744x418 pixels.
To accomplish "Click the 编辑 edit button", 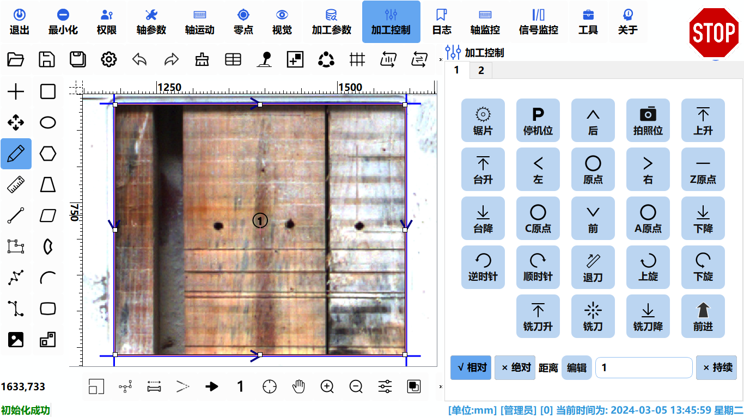I will [x=577, y=368].
